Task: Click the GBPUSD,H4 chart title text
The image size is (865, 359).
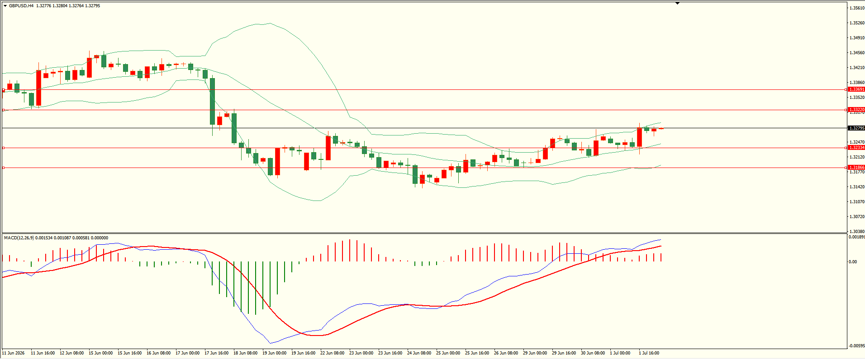Action: click(21, 6)
